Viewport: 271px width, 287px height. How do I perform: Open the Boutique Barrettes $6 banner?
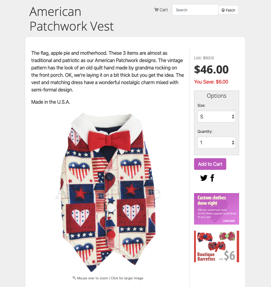pyautogui.click(x=216, y=246)
